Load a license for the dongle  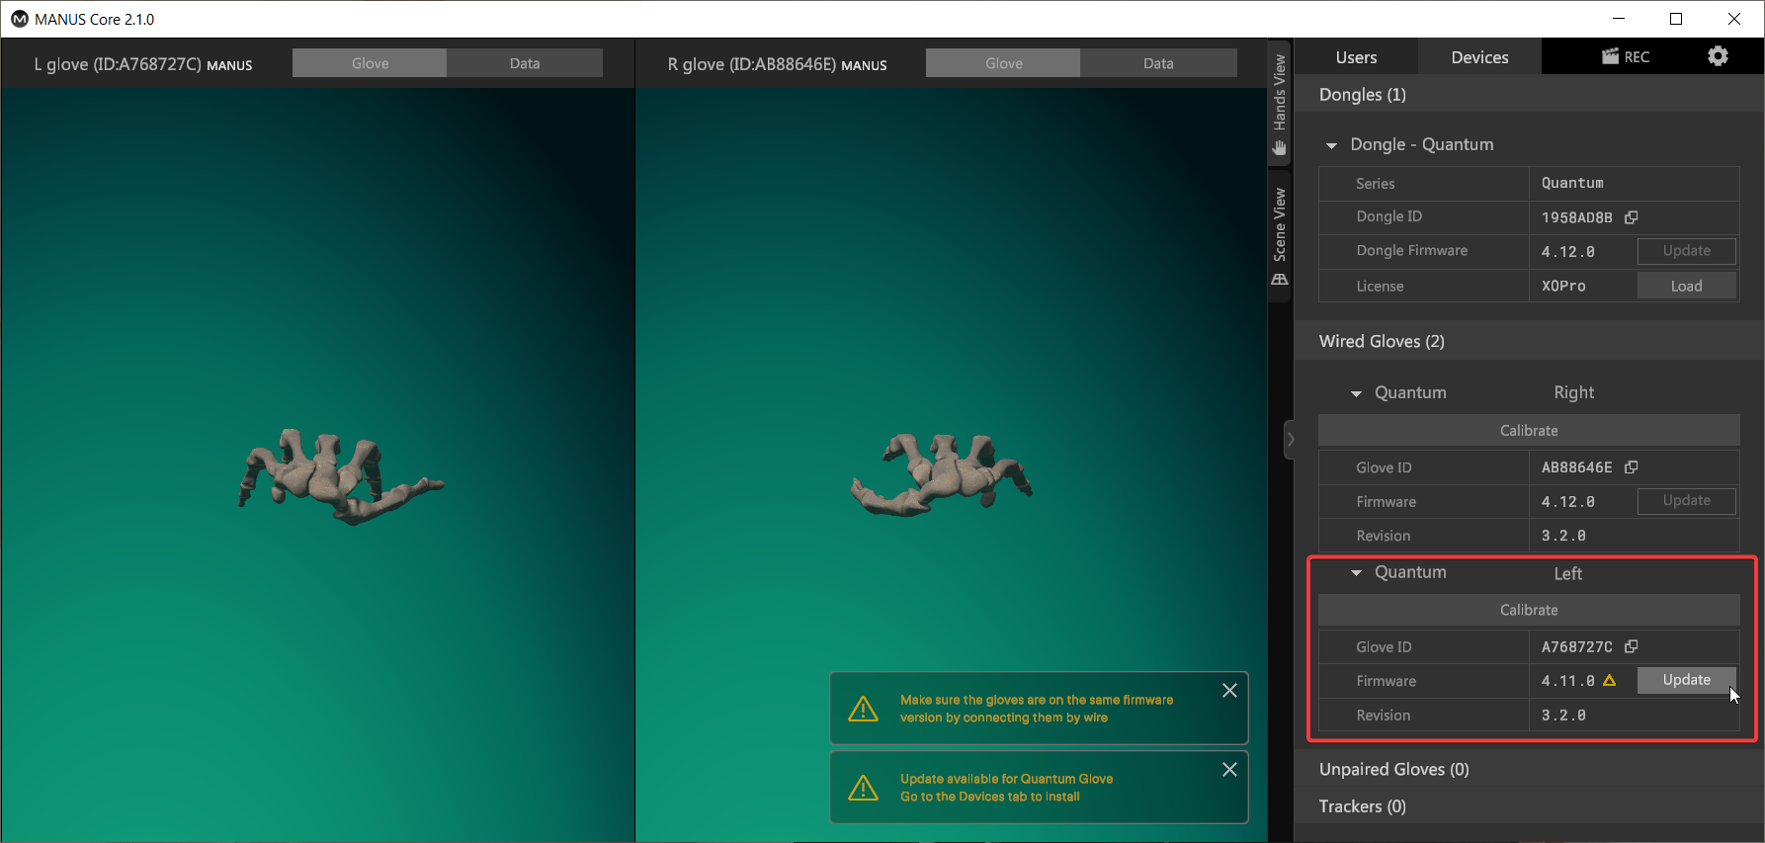coord(1686,286)
